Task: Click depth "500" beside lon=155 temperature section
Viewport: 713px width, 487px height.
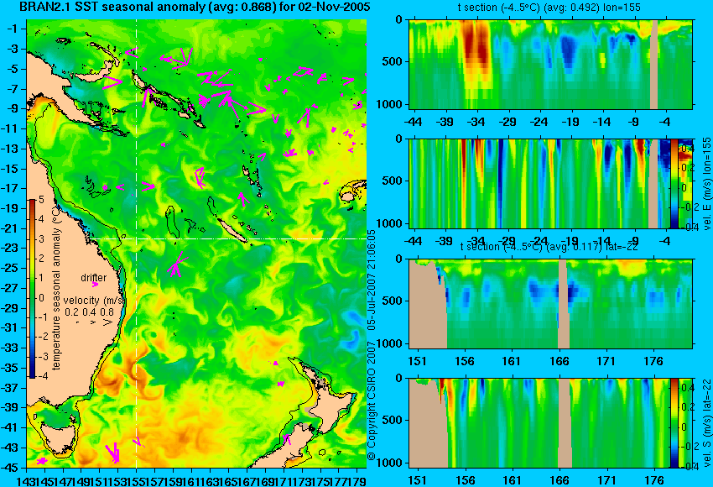Action: click(393, 61)
